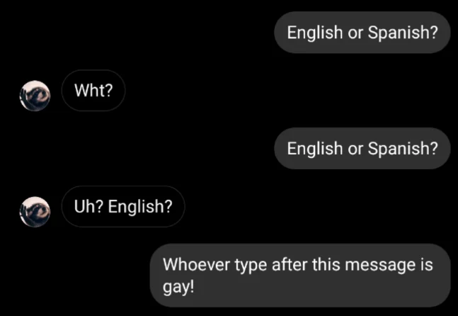Select the "Whoever type after this message" bubble
Viewport: 458px width, 316px height.
[x=301, y=276]
